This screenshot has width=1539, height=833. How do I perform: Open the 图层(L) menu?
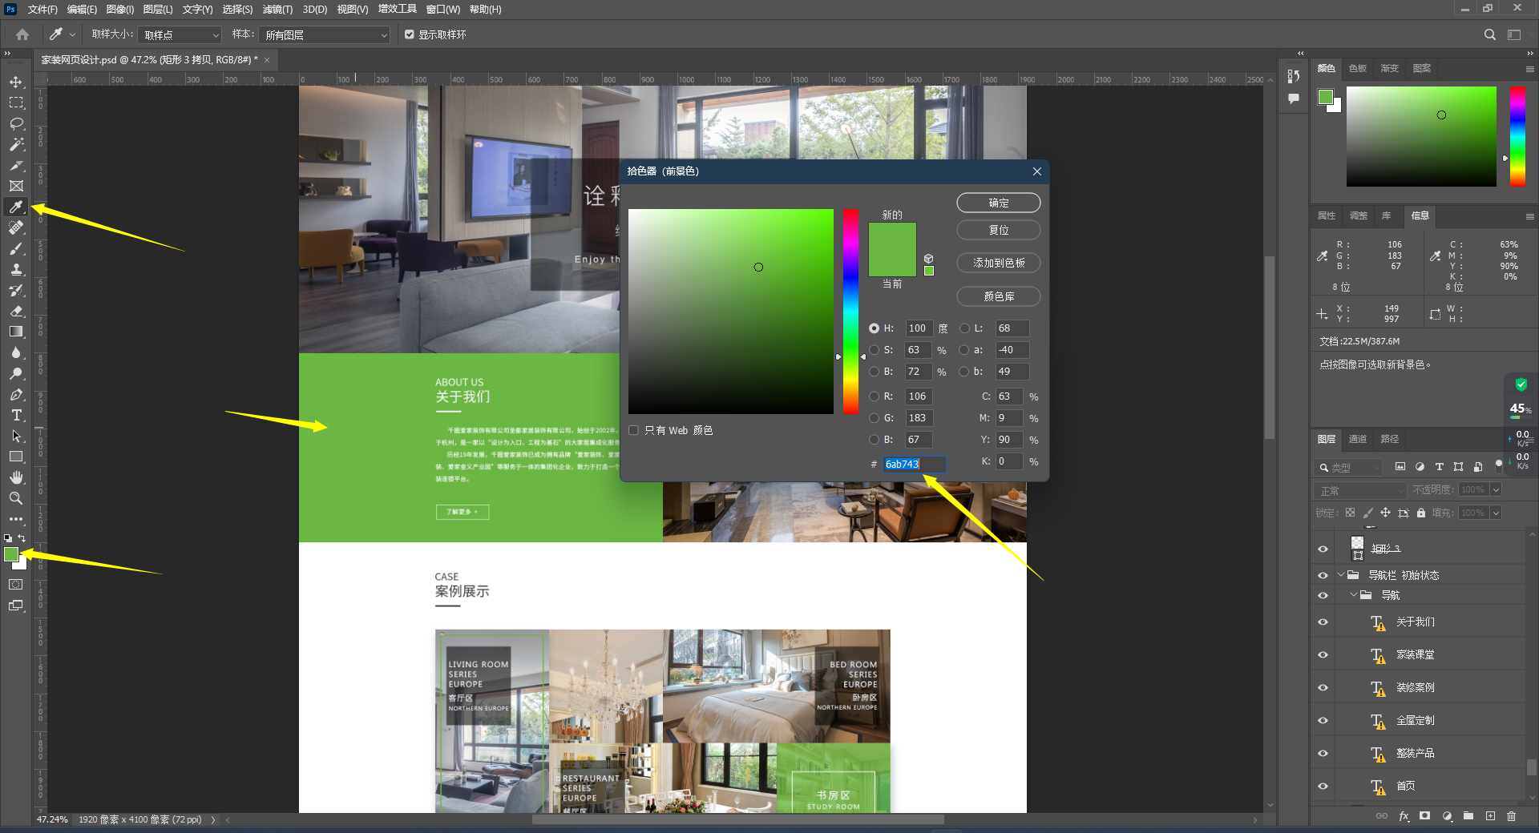[x=158, y=10]
